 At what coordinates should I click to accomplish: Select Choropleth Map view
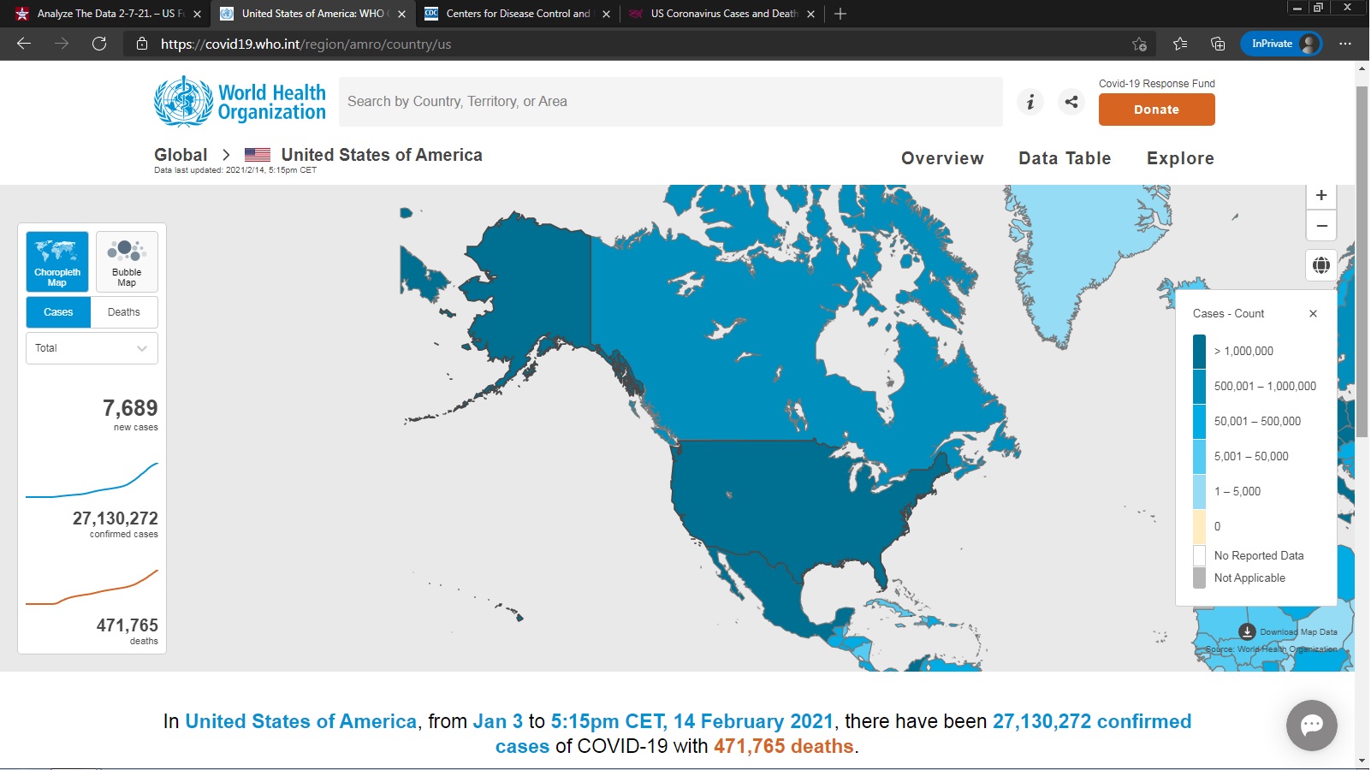[x=57, y=262]
